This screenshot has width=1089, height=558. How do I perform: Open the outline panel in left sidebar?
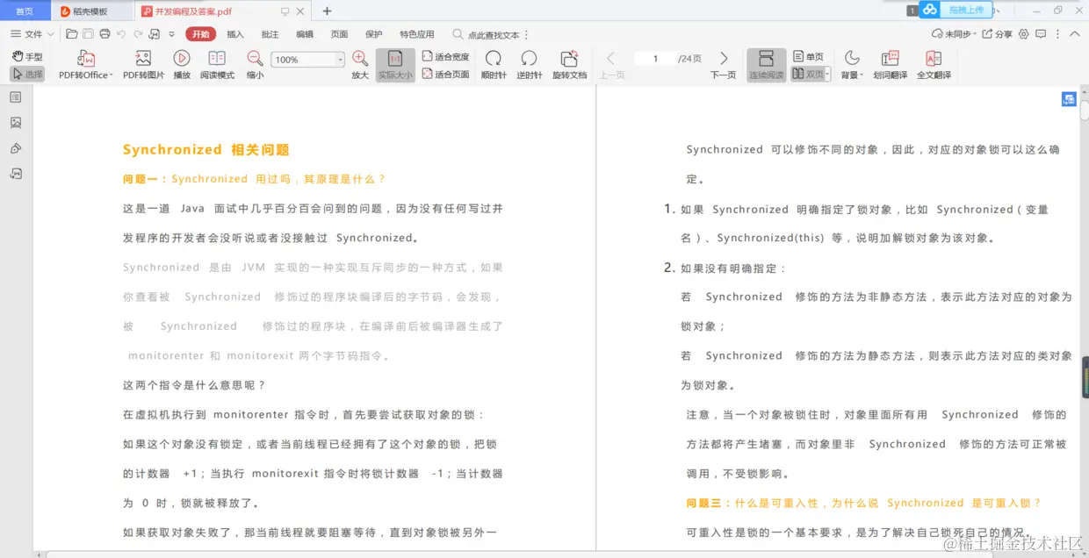pos(16,97)
